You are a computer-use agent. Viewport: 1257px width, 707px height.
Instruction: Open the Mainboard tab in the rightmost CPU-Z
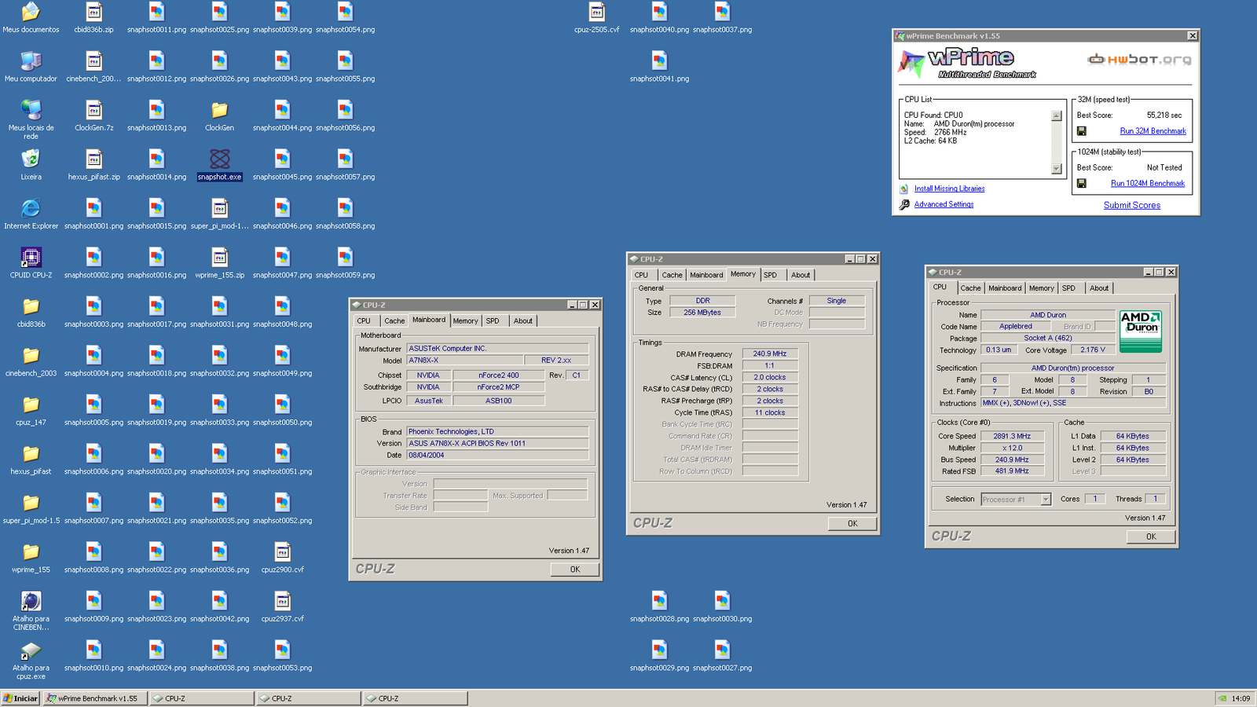pos(1005,288)
